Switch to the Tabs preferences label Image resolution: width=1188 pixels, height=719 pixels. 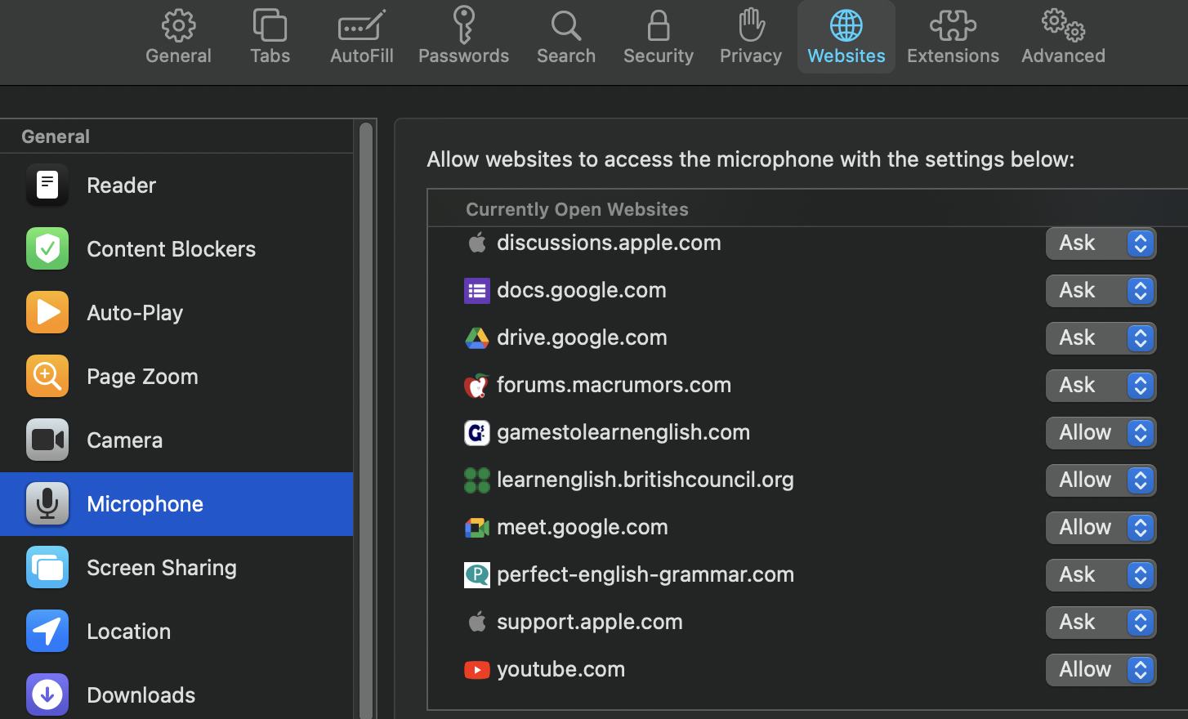click(x=270, y=56)
